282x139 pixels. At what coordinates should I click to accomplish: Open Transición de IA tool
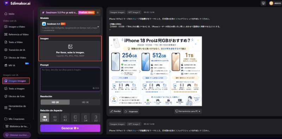[15, 50]
